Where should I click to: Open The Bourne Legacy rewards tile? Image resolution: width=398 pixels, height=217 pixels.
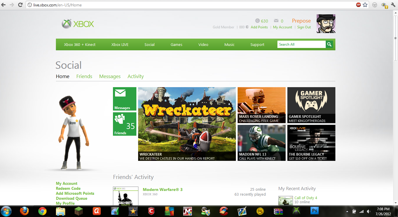point(311,143)
